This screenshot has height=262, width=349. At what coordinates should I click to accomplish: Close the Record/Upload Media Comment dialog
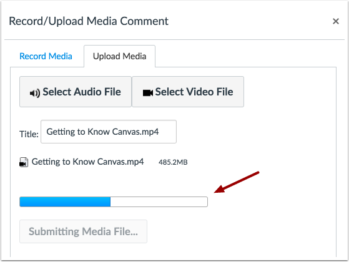pyautogui.click(x=336, y=21)
